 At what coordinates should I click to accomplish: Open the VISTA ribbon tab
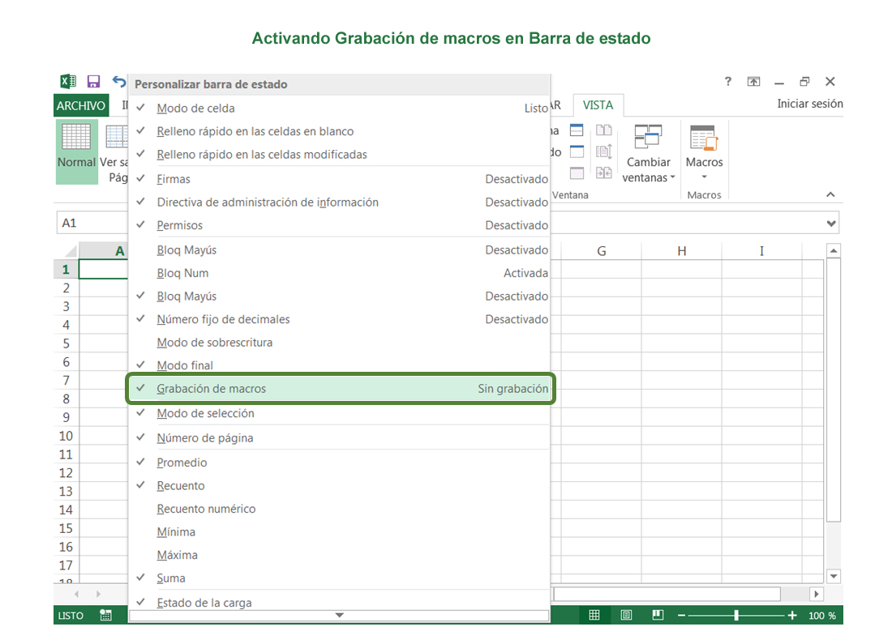(x=598, y=105)
